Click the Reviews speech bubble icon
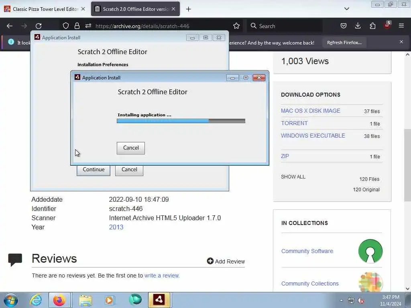This screenshot has width=411, height=308. point(15,259)
